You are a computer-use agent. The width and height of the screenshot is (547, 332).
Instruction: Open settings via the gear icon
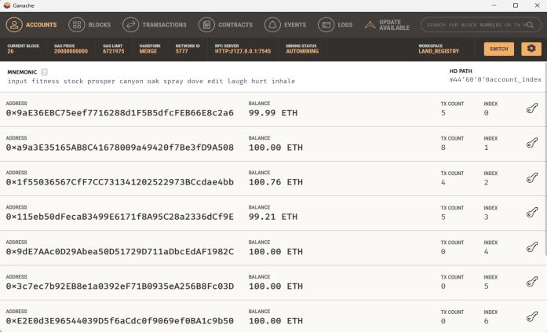point(531,49)
